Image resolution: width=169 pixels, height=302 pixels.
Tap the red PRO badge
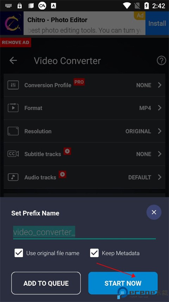79,82
